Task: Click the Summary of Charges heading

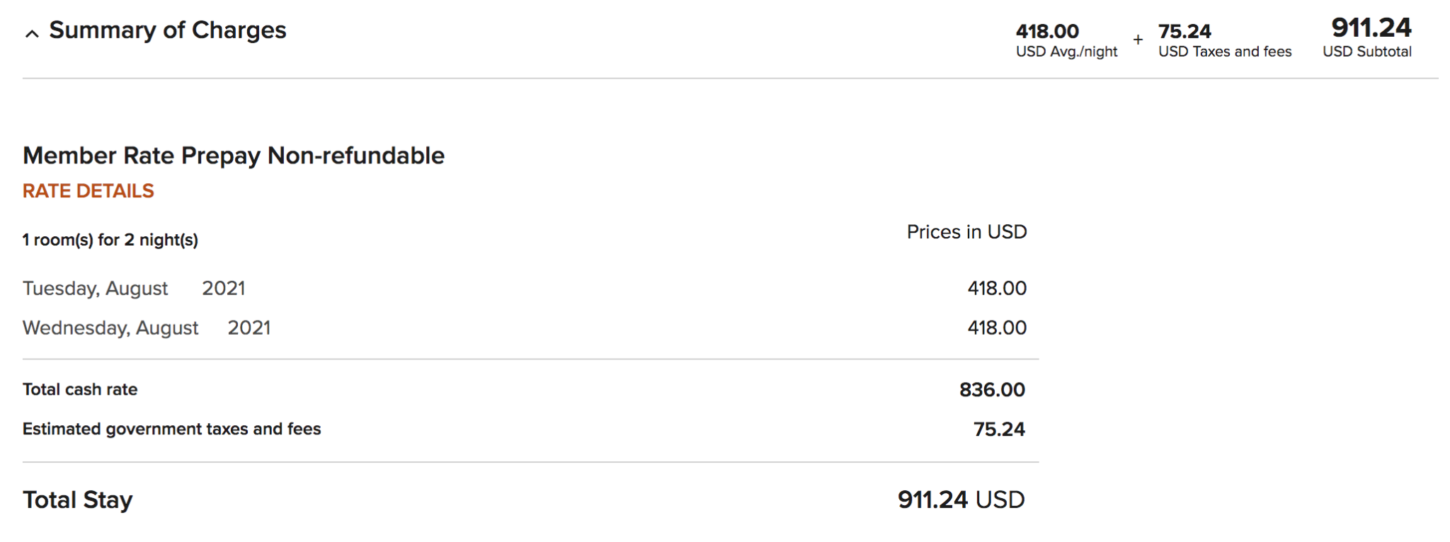Action: [167, 30]
